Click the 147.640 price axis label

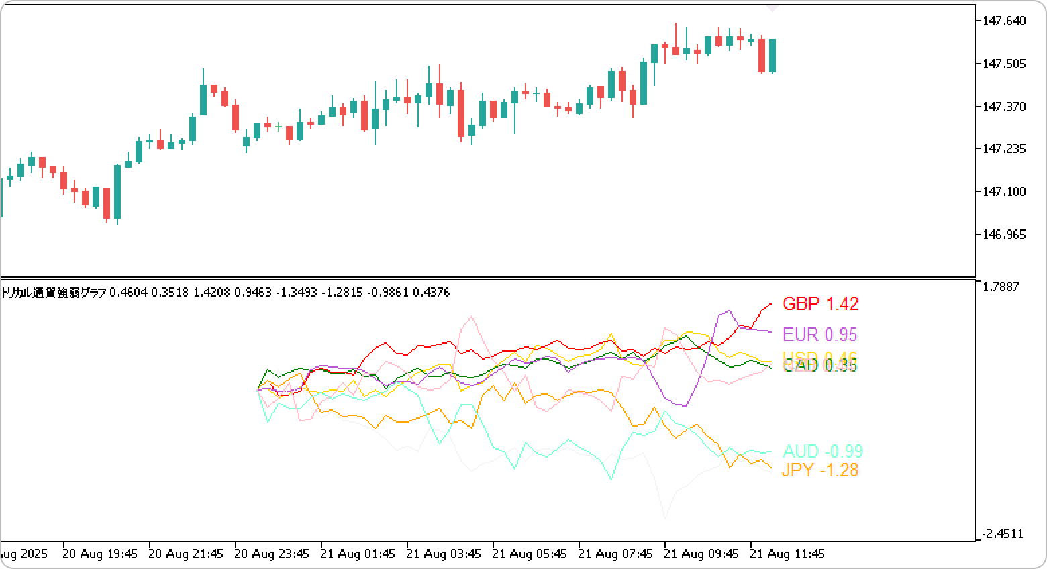(x=1004, y=21)
